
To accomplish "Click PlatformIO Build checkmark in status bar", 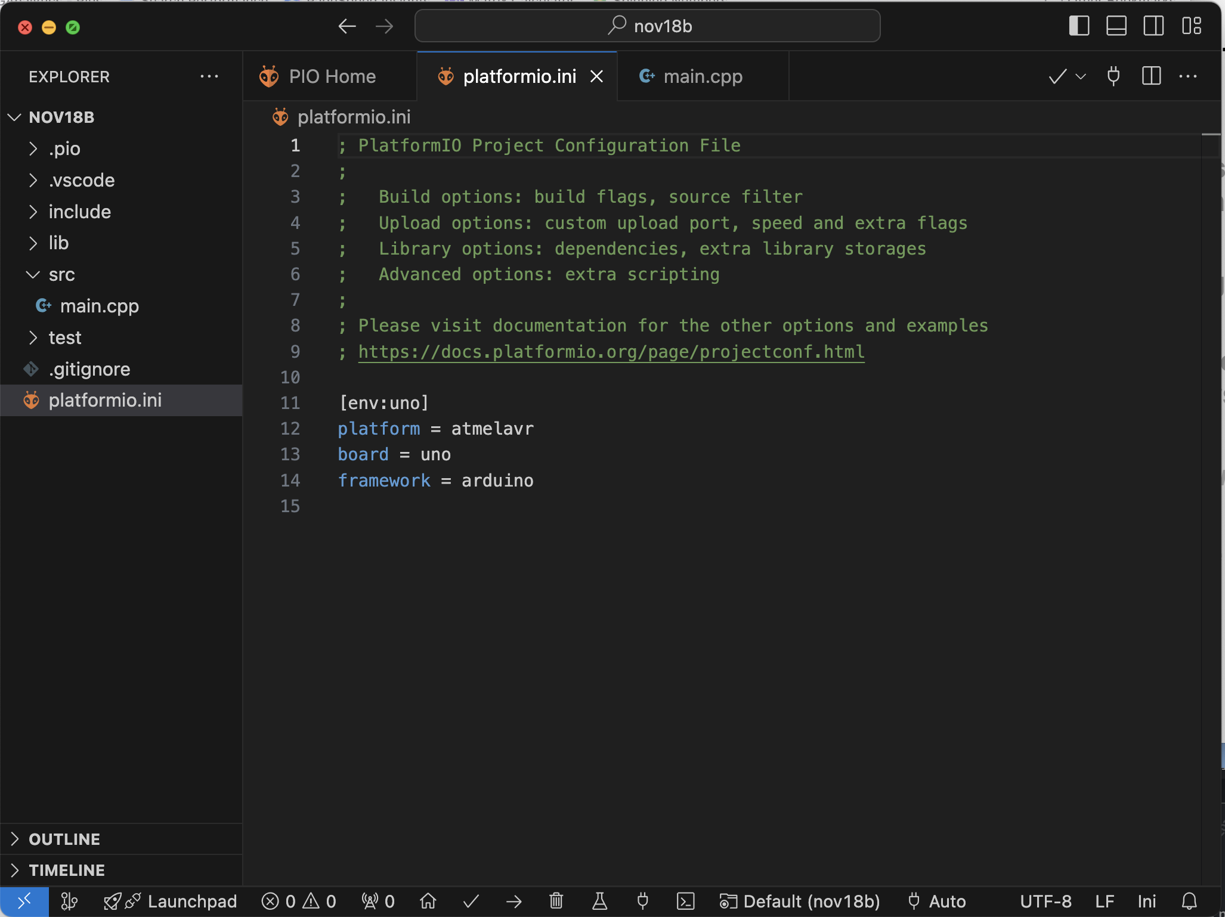I will pos(471,901).
